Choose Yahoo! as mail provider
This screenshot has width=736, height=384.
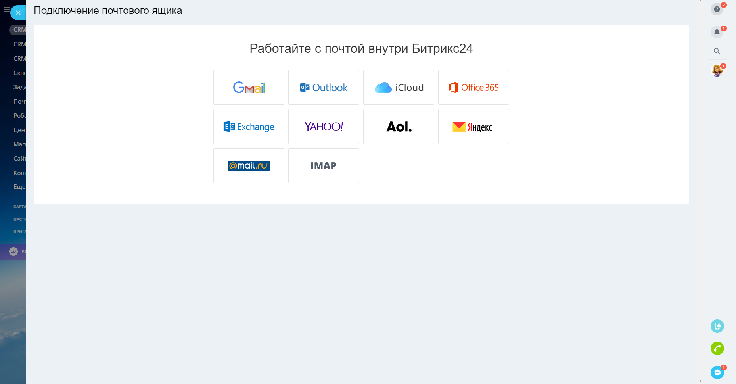tap(324, 127)
